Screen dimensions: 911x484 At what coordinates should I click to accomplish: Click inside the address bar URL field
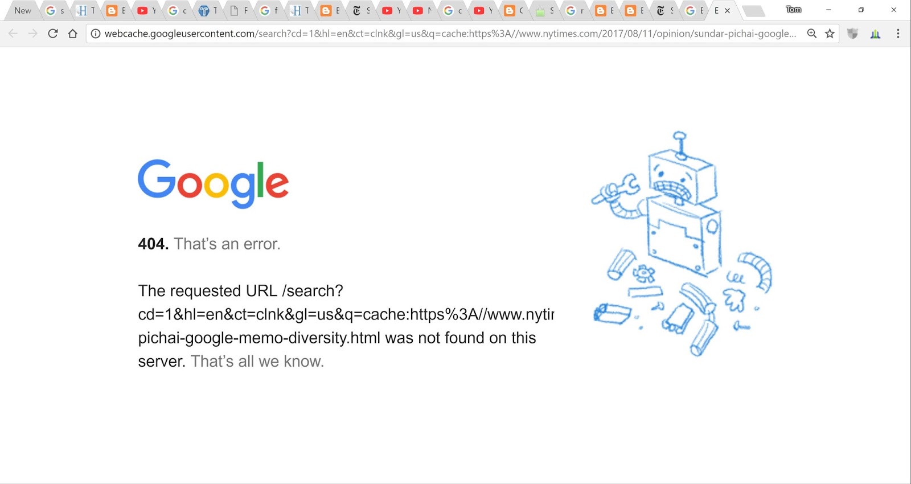399,34
